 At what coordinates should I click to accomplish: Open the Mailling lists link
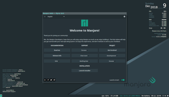[x=84, y=61]
